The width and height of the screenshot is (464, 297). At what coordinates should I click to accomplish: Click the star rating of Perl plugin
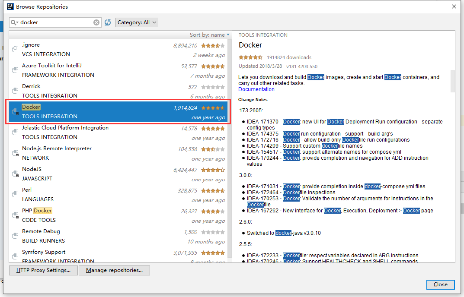[213, 191]
